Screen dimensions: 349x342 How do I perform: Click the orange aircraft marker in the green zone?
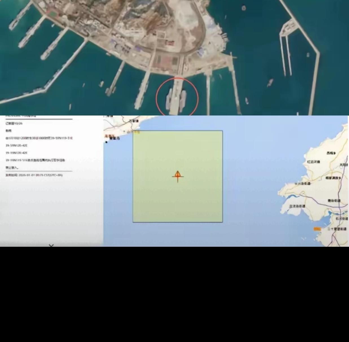pos(178,177)
